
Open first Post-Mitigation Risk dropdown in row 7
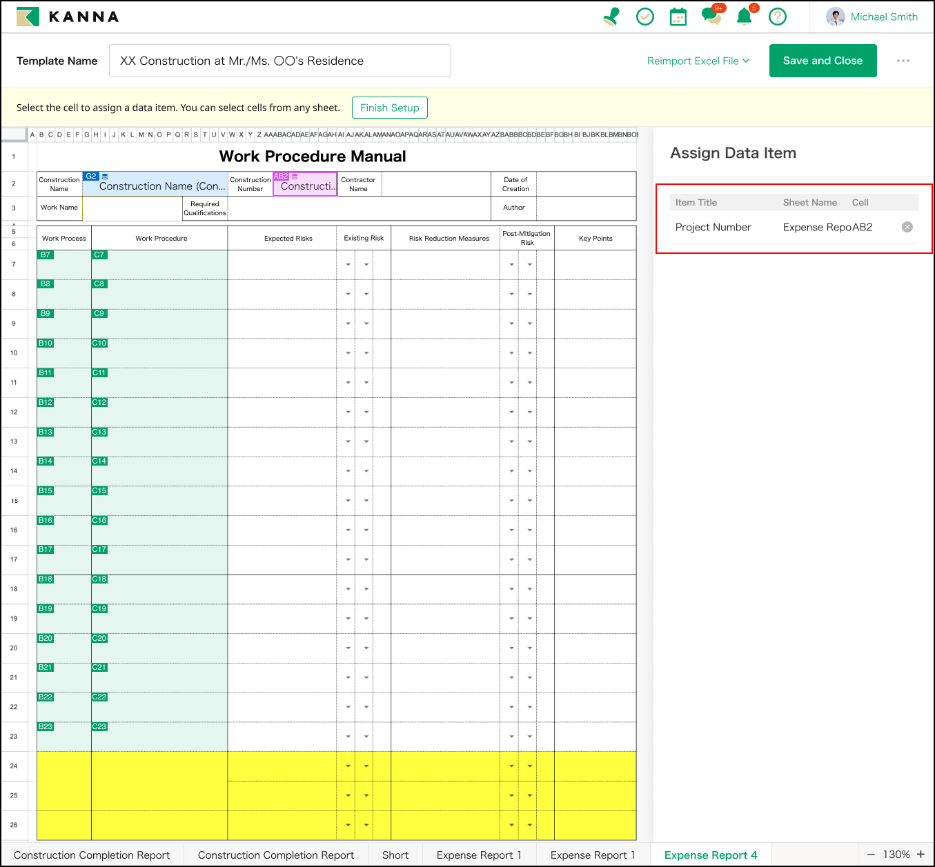[x=511, y=265]
